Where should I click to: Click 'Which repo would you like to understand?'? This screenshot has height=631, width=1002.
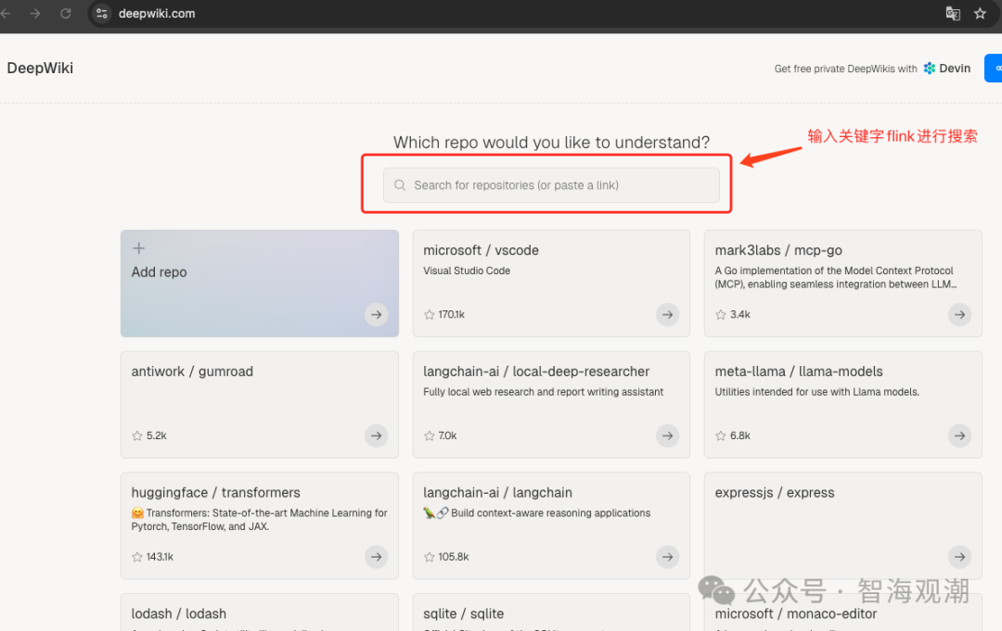point(551,143)
